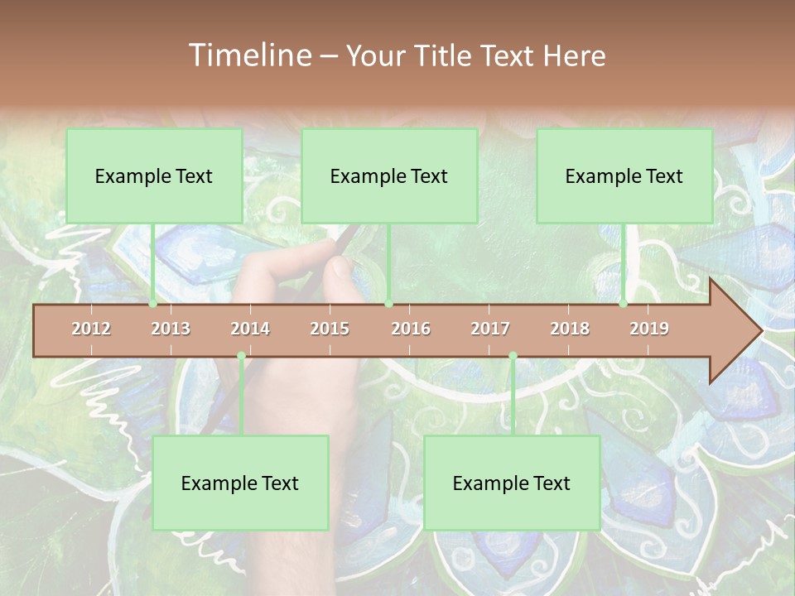Image resolution: width=795 pixels, height=596 pixels.
Task: Click the 2019 year label
Action: pos(649,329)
